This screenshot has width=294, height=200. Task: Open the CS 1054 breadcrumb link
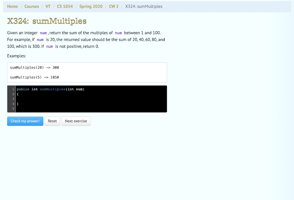point(65,6)
